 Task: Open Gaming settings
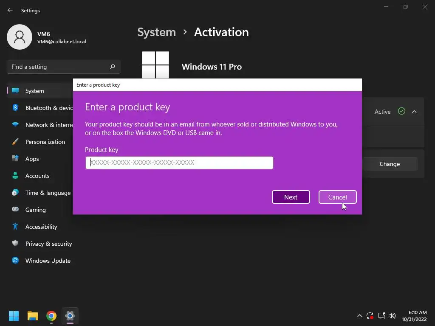coord(40,210)
